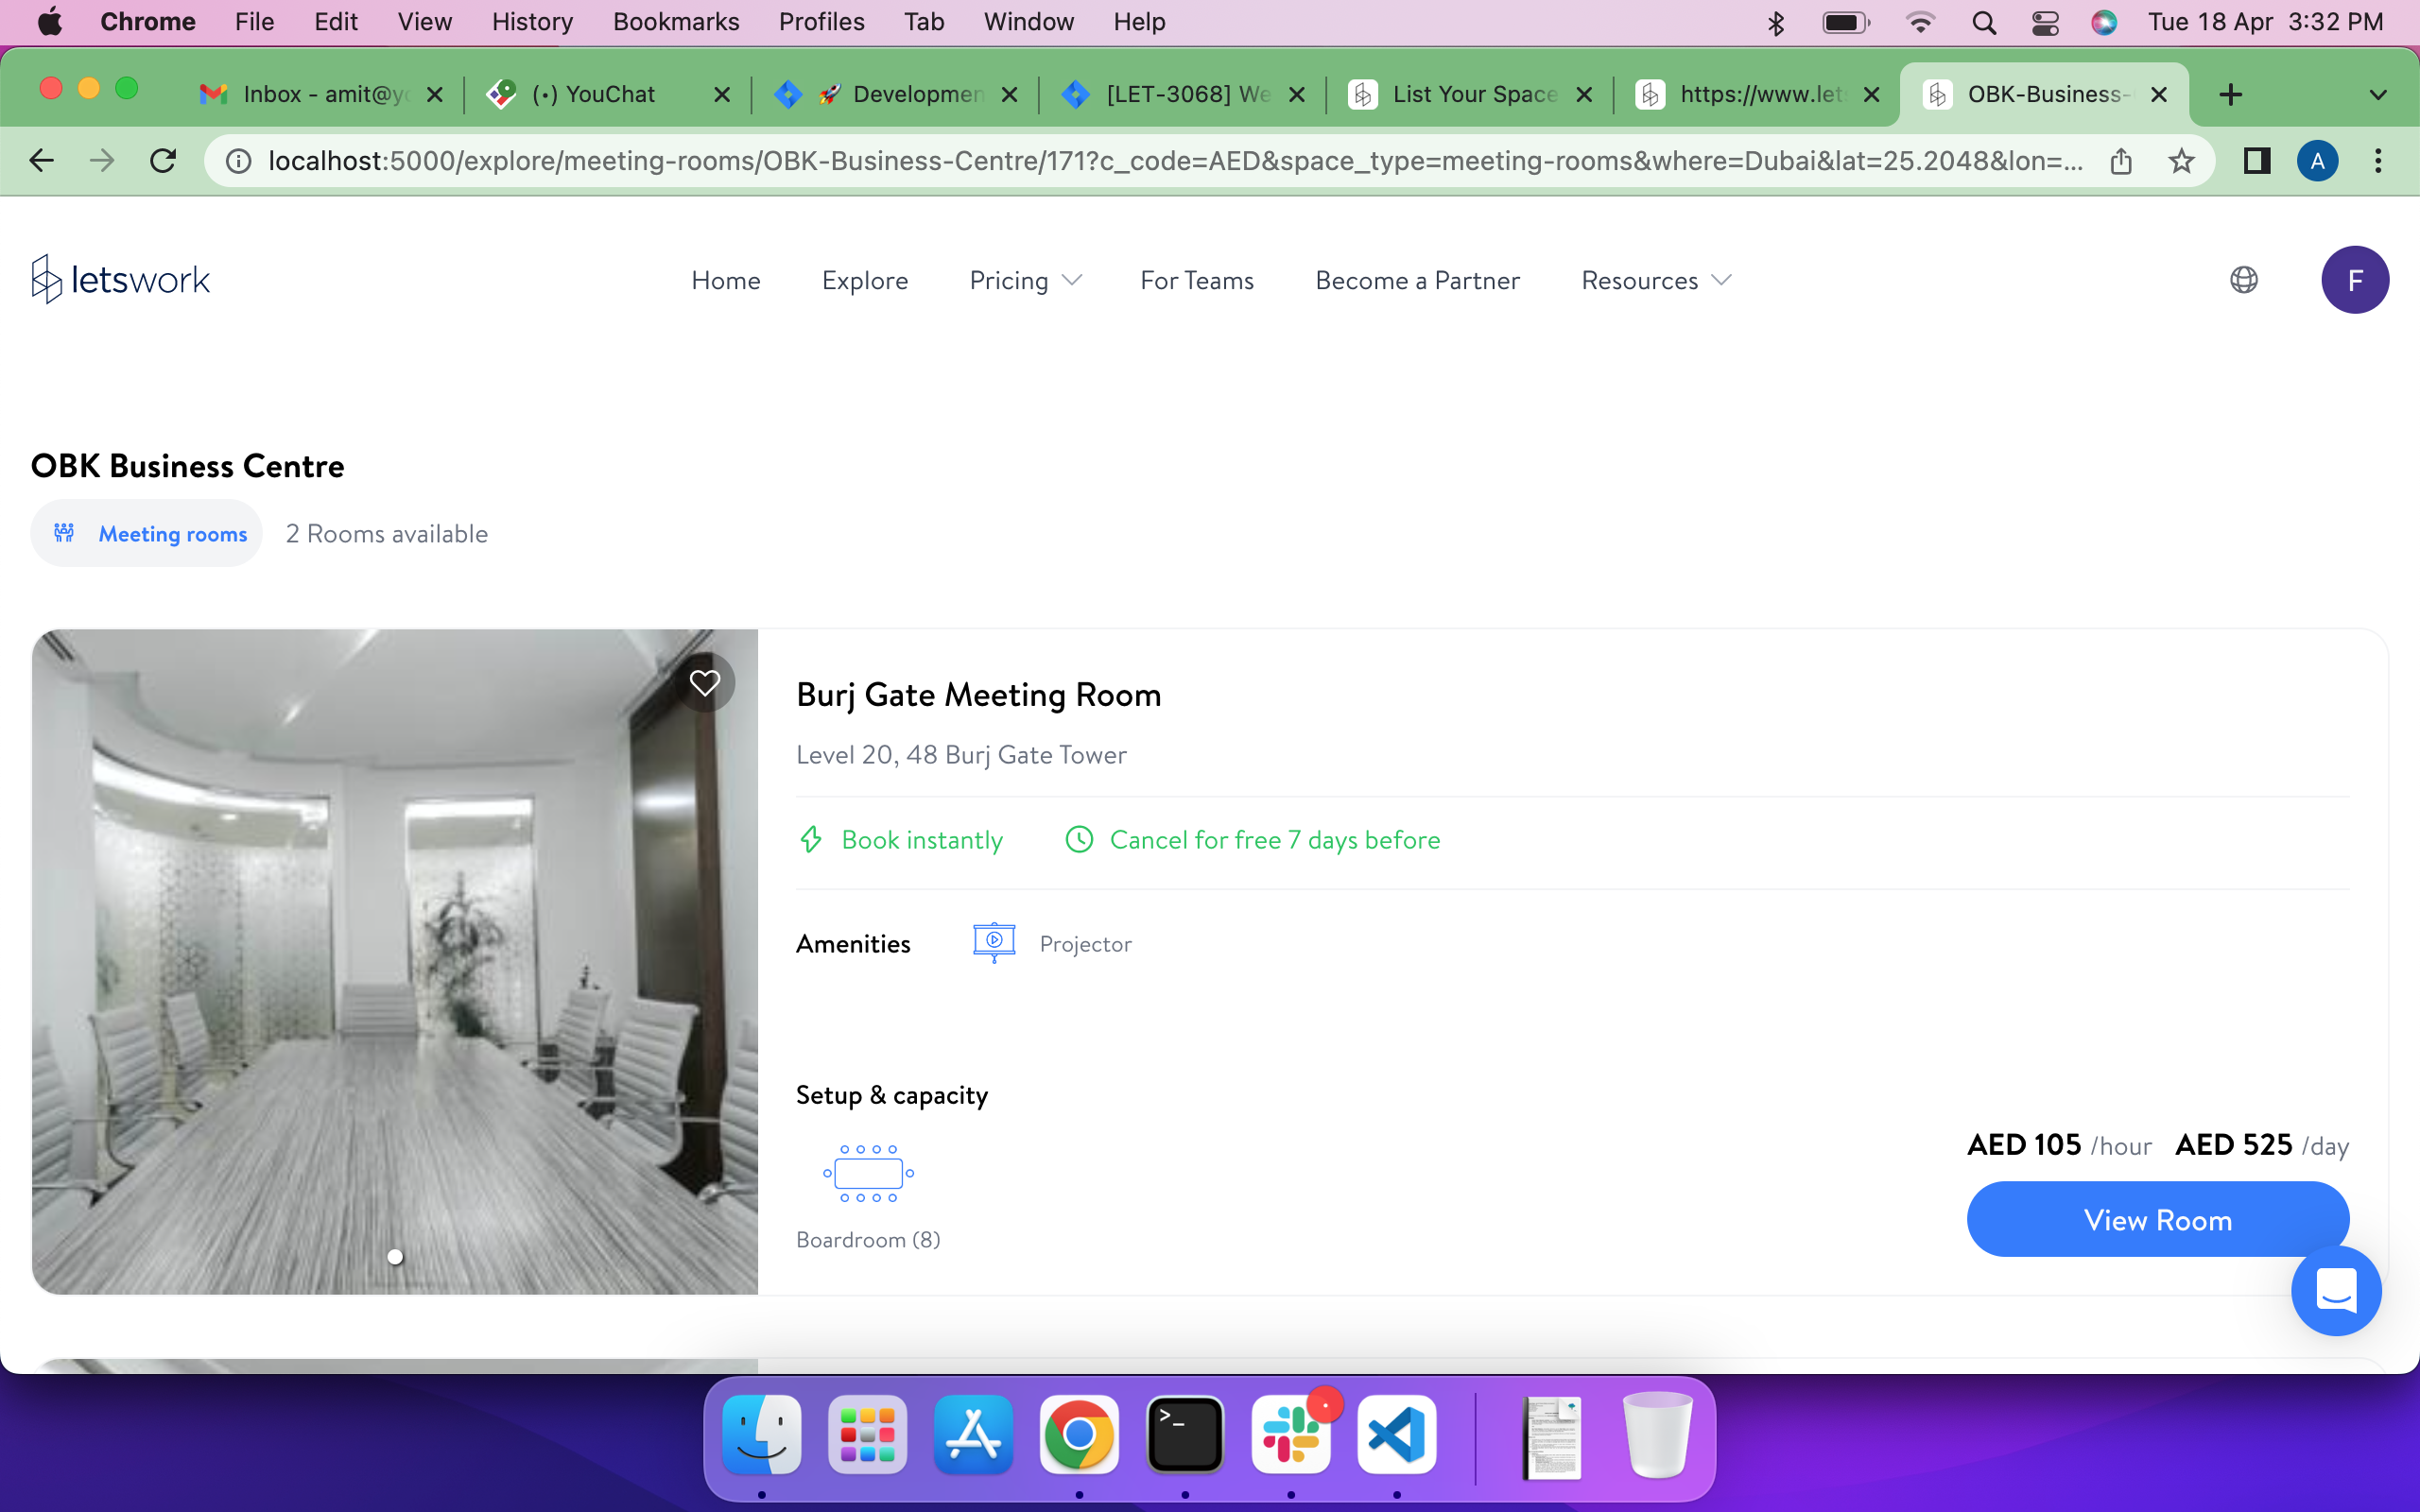The width and height of the screenshot is (2420, 1512).
Task: Bookmark page with star icon
Action: pyautogui.click(x=2181, y=160)
